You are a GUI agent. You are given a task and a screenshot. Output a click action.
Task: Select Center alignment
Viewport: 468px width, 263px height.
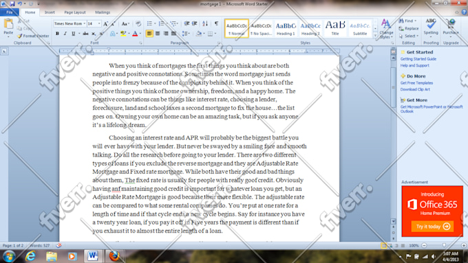click(x=158, y=34)
